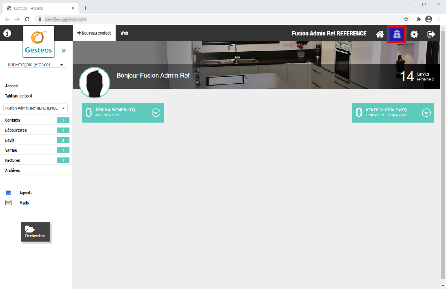446x289 pixels.
Task: Go to home via house icon
Action: coord(380,34)
